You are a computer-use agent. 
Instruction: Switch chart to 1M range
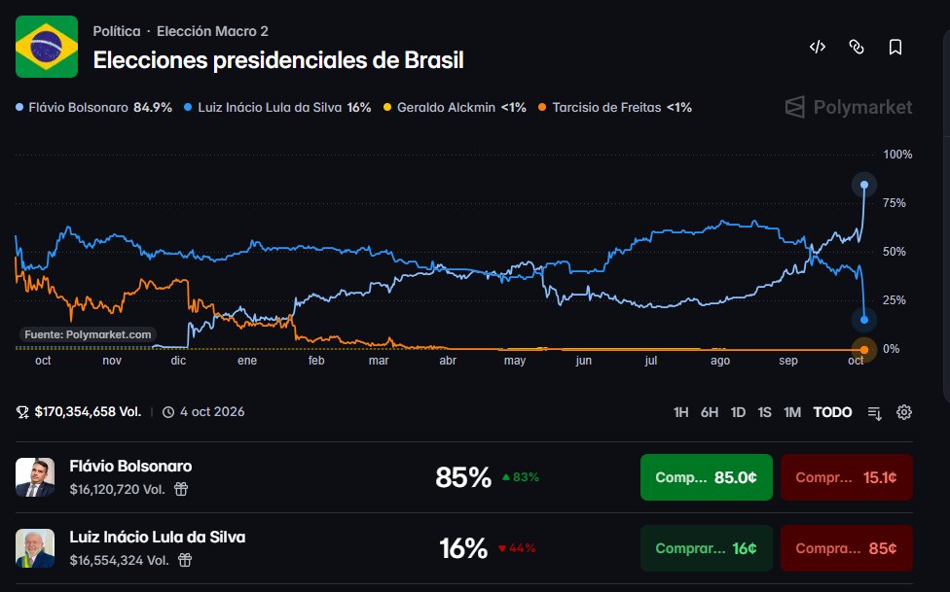pyautogui.click(x=792, y=412)
